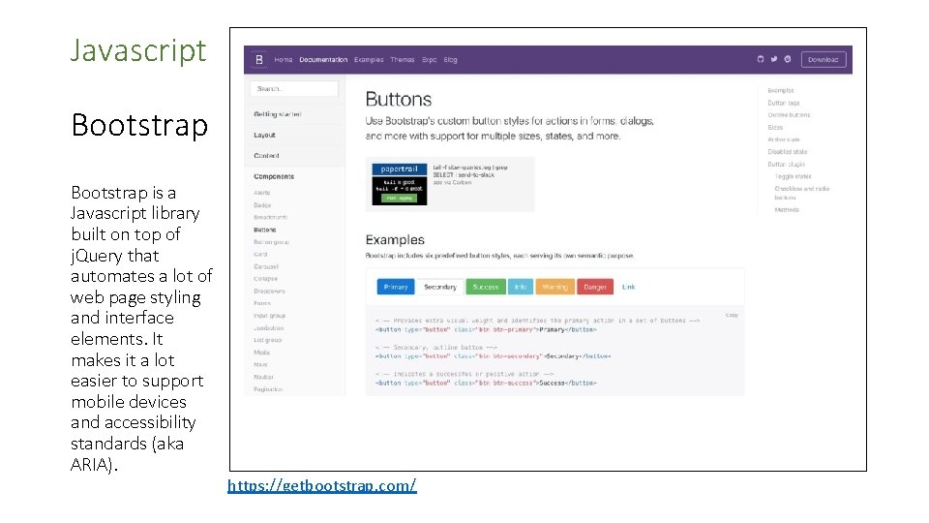The image size is (929, 523).
Task: Open Button group in the sidebar
Action: point(271,242)
